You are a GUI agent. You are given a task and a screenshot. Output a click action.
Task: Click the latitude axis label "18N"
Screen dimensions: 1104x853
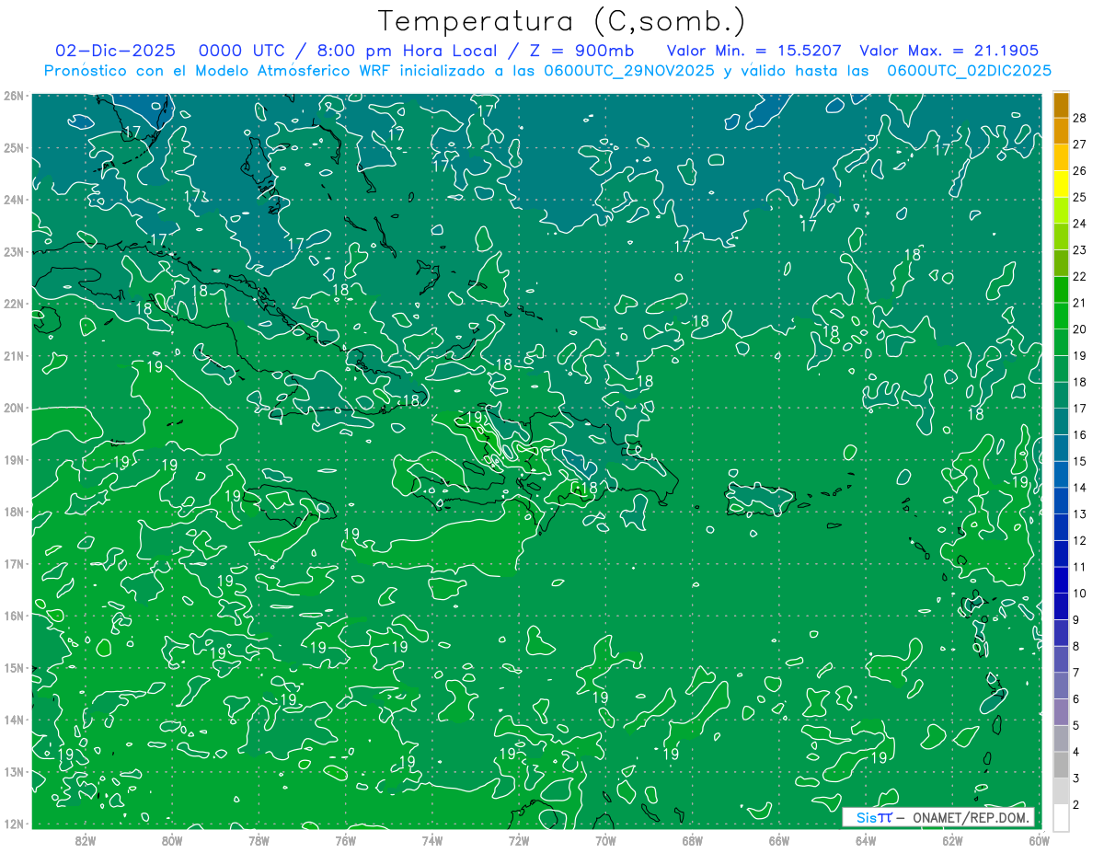point(14,512)
